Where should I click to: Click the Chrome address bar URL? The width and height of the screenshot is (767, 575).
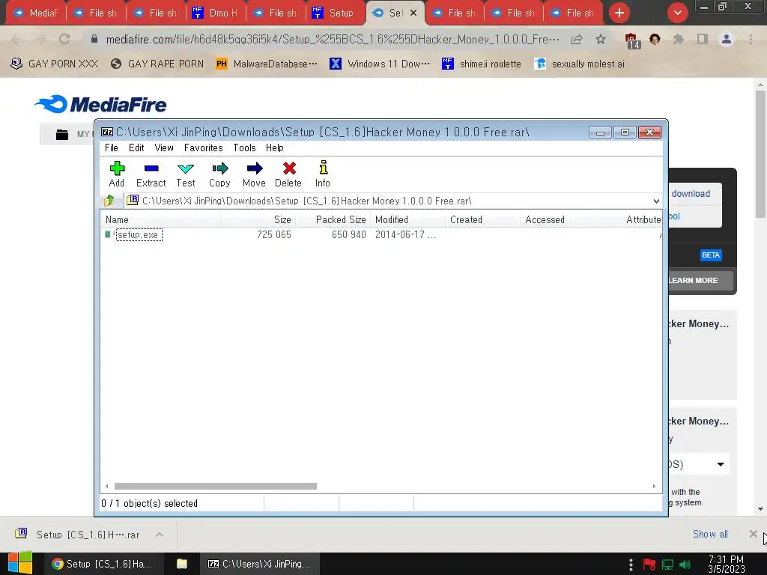point(333,39)
